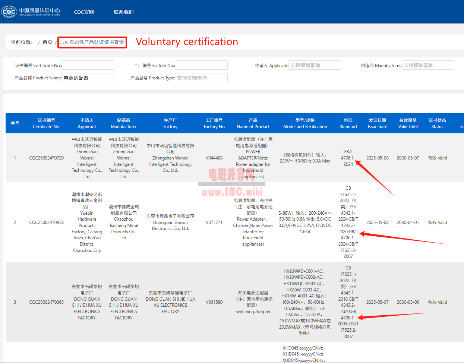464x363 pixels.
Task: Click valid-until date 2030-05-07
Action: point(408,158)
